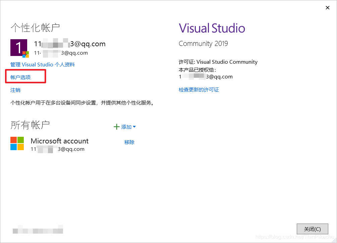This screenshot has height=243, width=337.
Task: Click the purple account avatar tile
Action: tap(19, 48)
